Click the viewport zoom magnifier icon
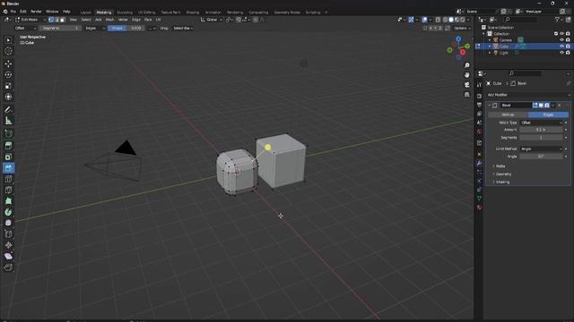 click(466, 65)
